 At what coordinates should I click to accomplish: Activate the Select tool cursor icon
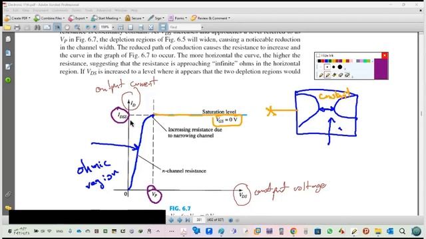click(57, 27)
